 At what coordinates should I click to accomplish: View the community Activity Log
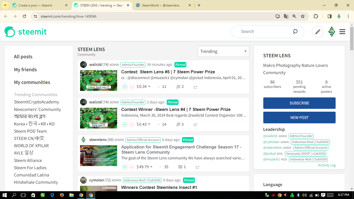point(327,165)
